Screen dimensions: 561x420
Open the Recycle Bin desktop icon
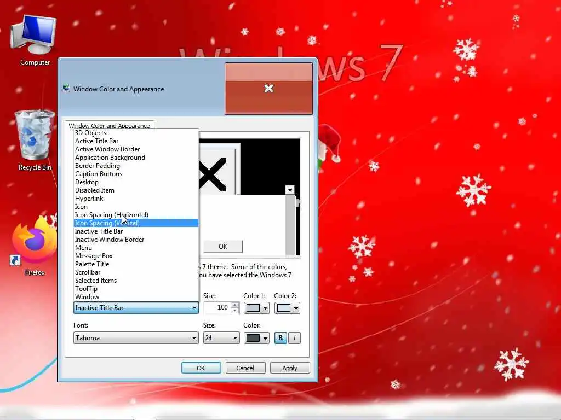(x=35, y=141)
